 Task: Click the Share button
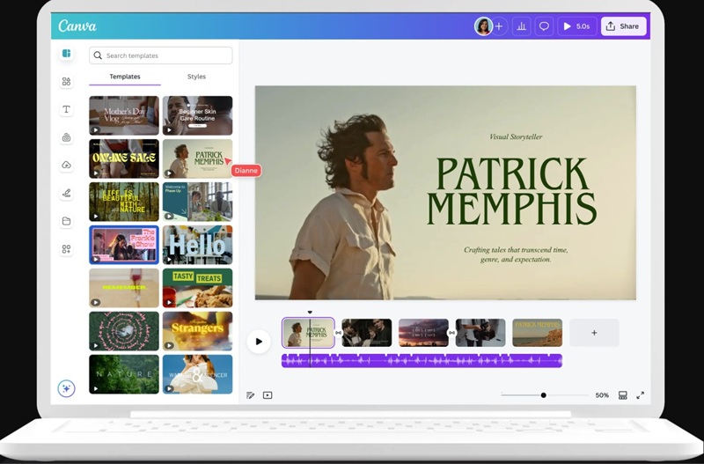(x=624, y=26)
